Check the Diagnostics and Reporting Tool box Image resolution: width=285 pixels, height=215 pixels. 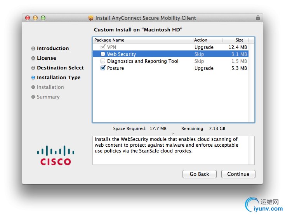coord(103,61)
